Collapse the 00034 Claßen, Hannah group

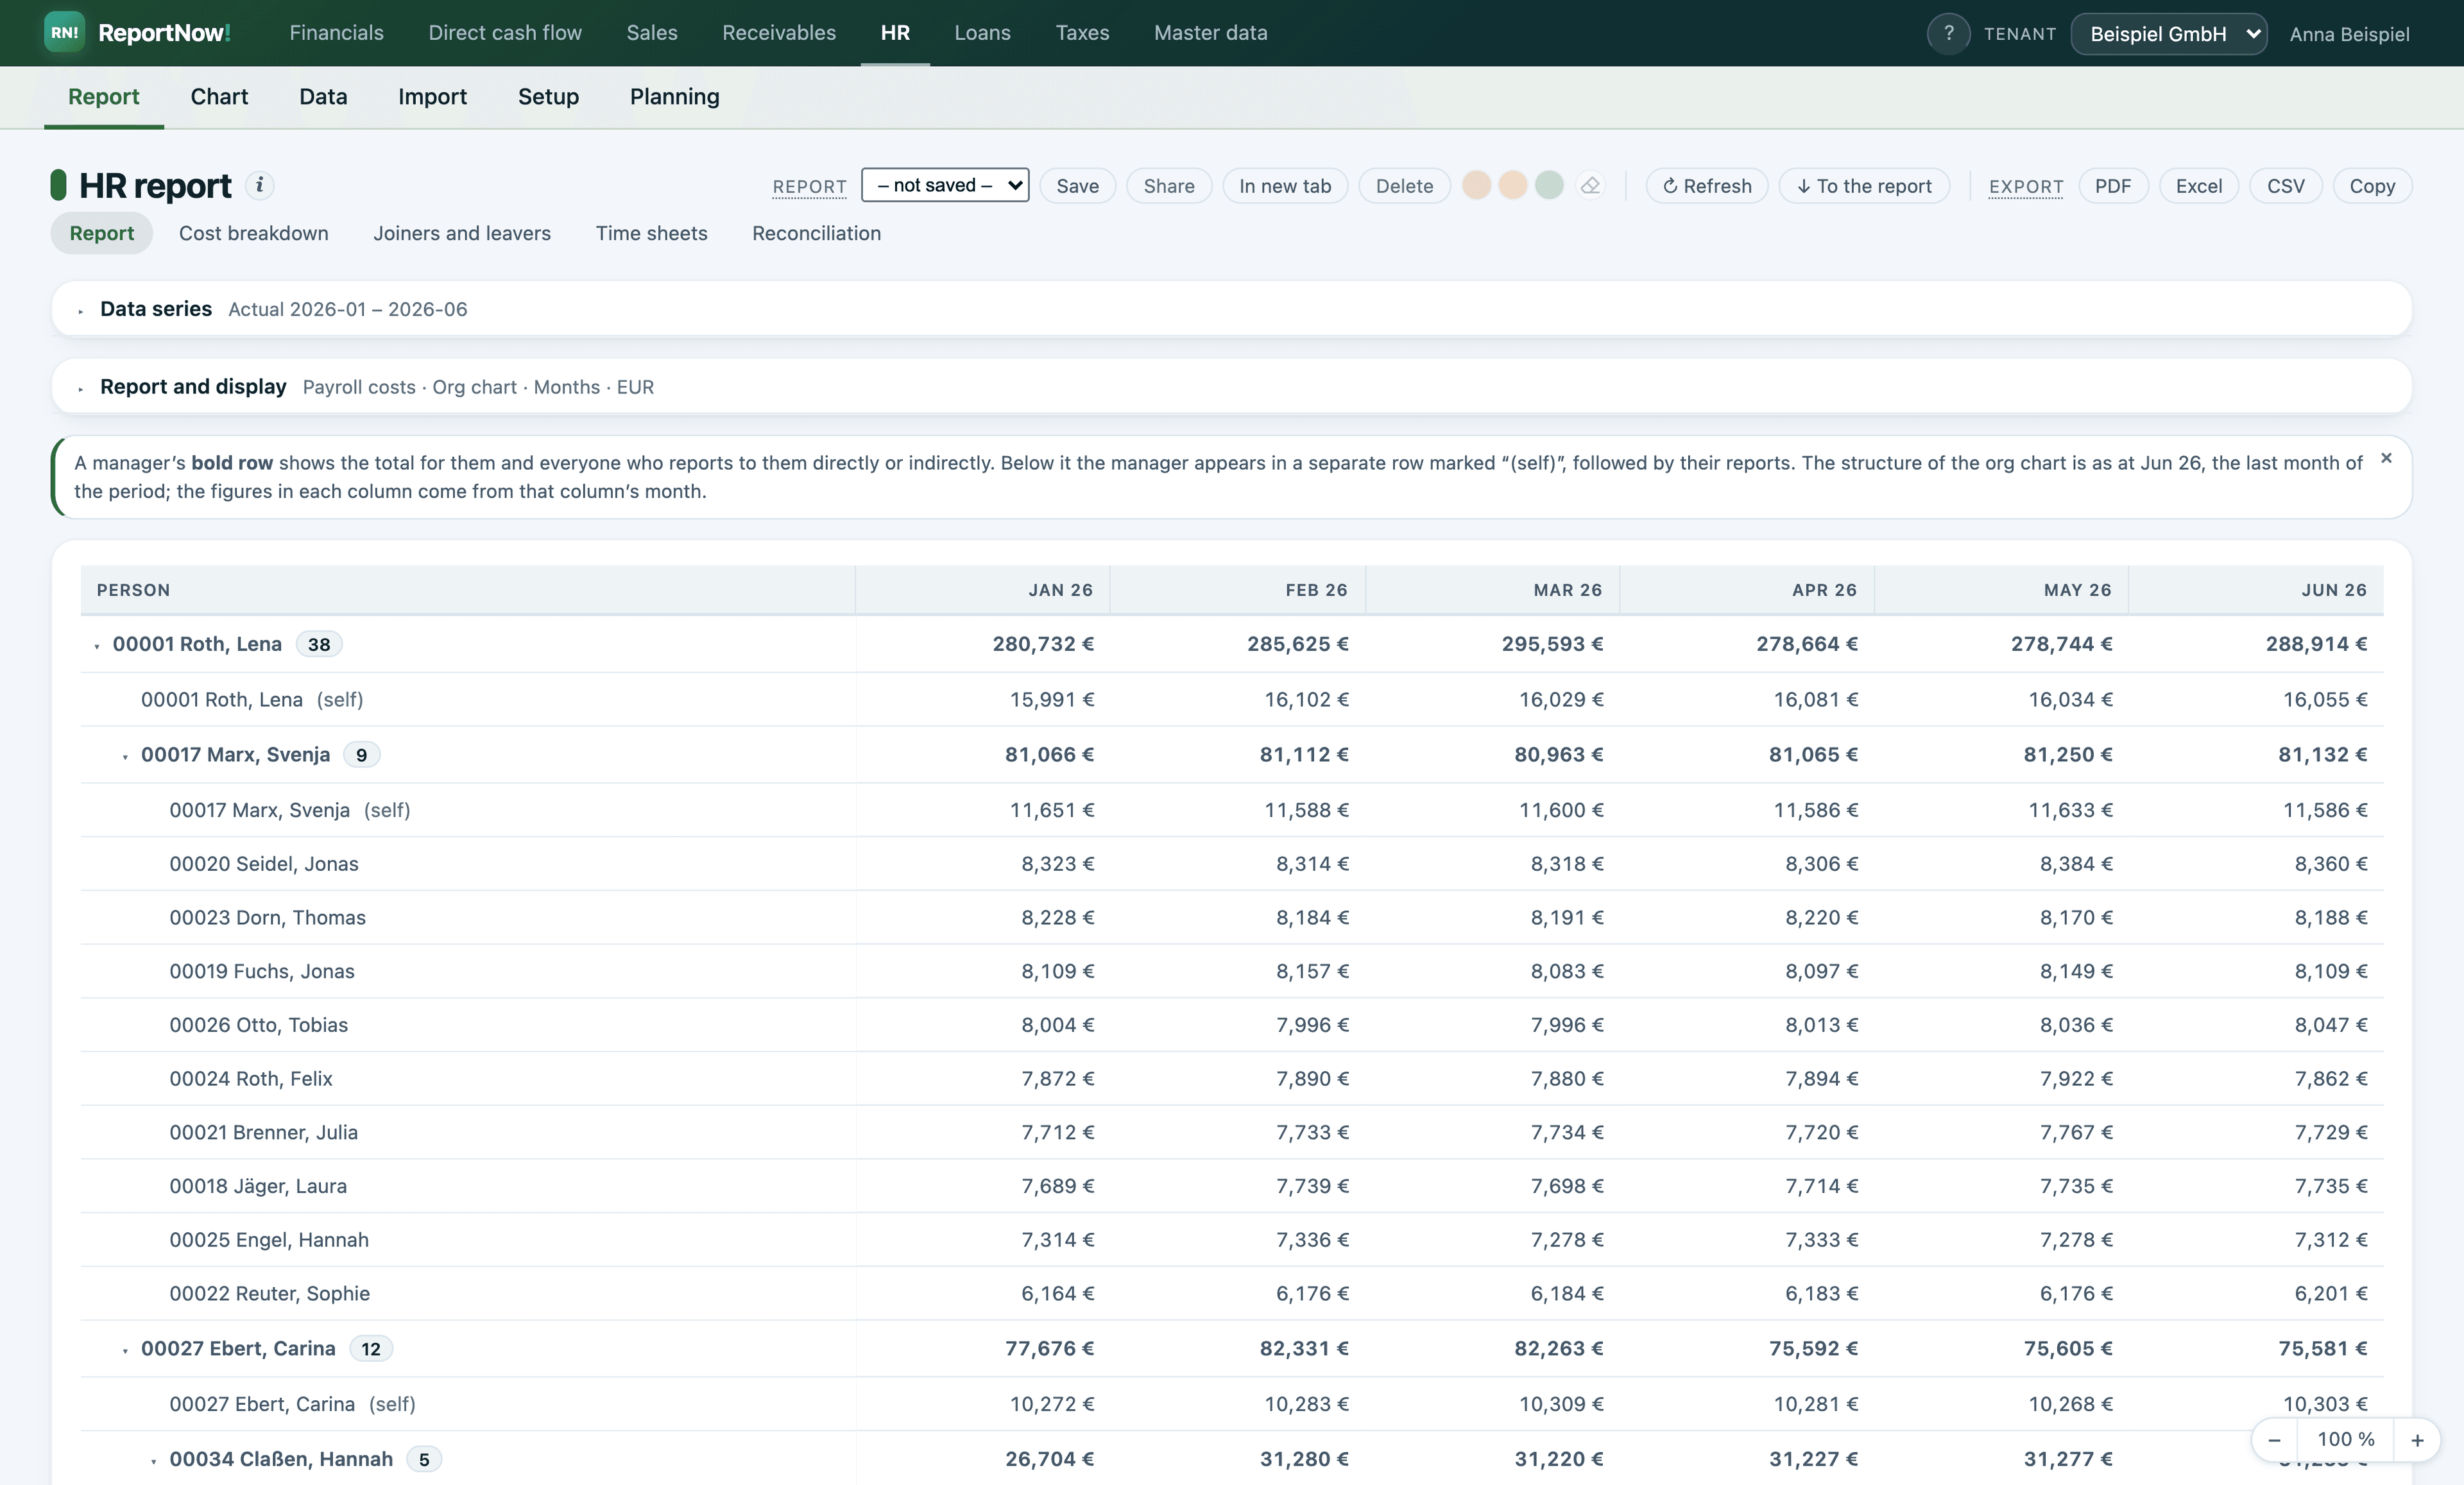click(x=153, y=1462)
